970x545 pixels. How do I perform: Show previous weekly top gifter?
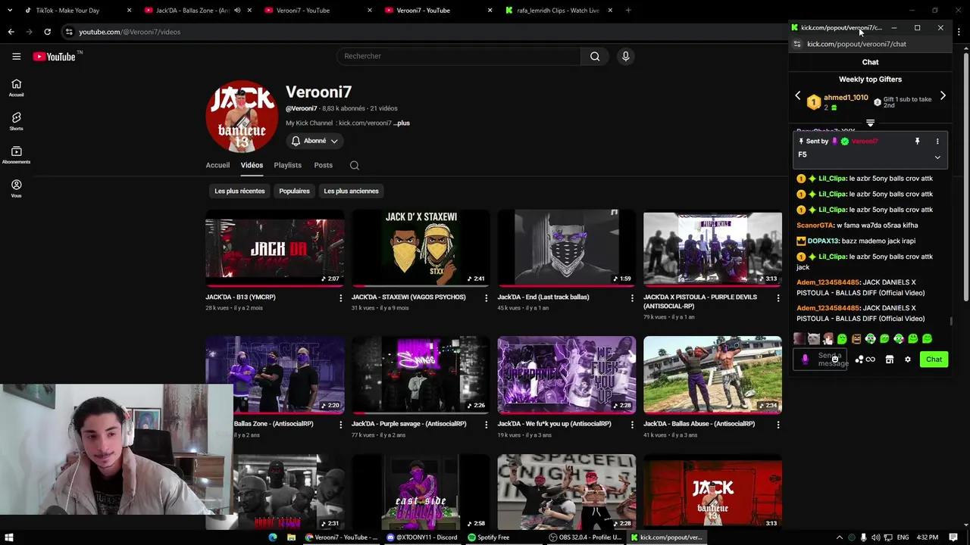coord(797,96)
